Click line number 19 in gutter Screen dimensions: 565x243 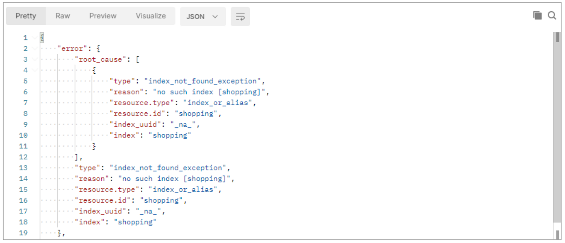(x=23, y=233)
